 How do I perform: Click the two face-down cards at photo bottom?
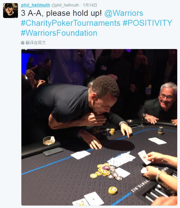tap(88, 199)
